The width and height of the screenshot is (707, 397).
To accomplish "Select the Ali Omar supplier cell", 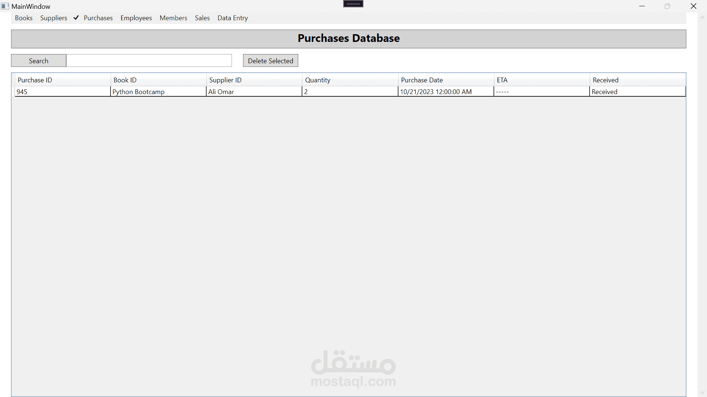I will pyautogui.click(x=221, y=92).
